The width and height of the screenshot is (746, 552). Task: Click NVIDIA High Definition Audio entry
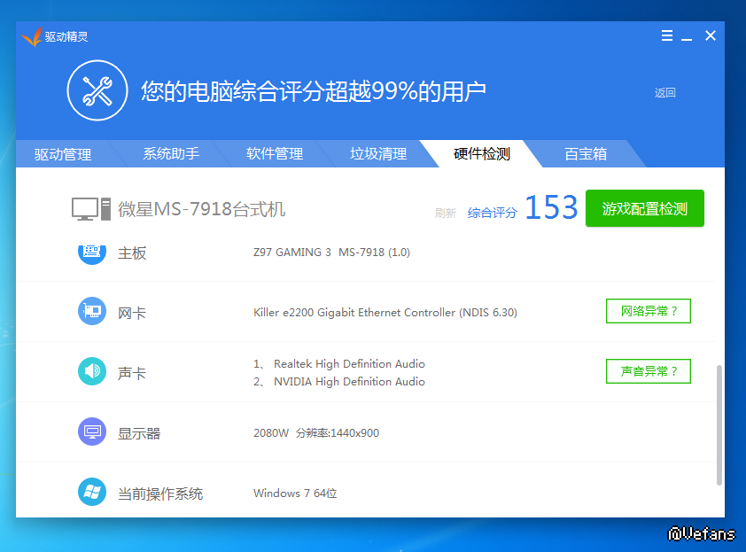349,382
